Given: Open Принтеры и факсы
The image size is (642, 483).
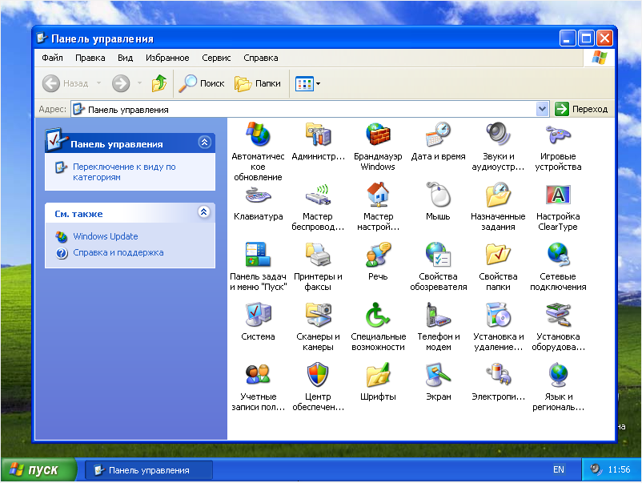Looking at the screenshot, I should (x=318, y=255).
